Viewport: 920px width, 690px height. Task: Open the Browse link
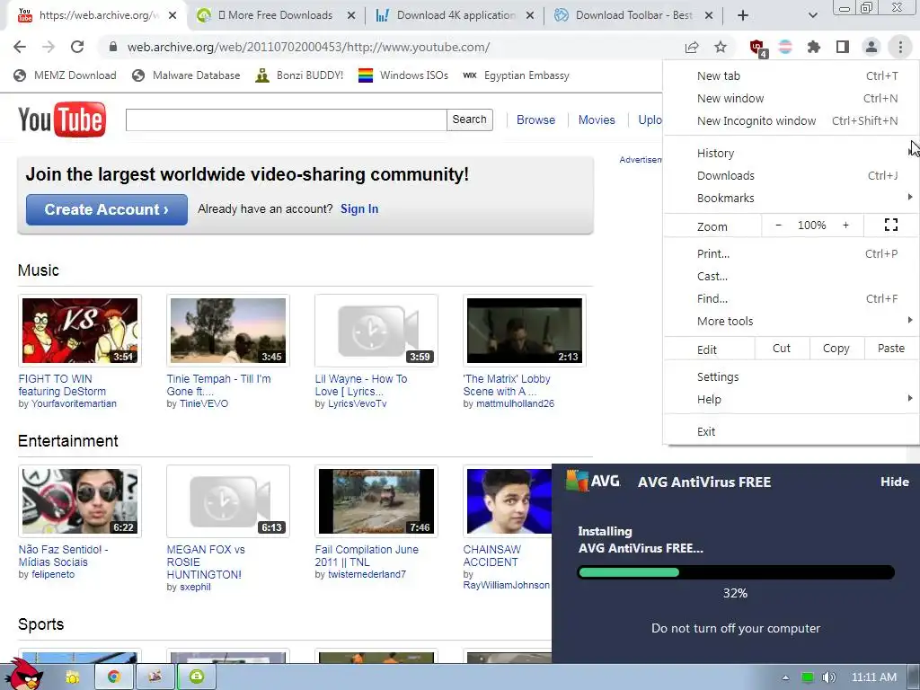point(535,119)
